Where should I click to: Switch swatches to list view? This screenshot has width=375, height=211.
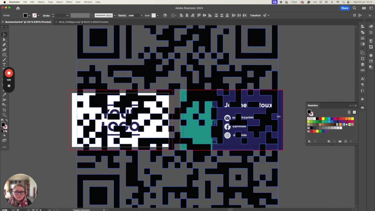[349, 112]
